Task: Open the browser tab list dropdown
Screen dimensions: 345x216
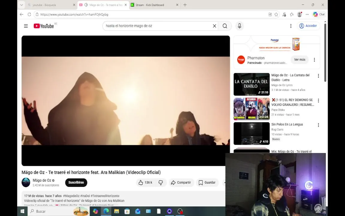Action: (x=21, y=5)
